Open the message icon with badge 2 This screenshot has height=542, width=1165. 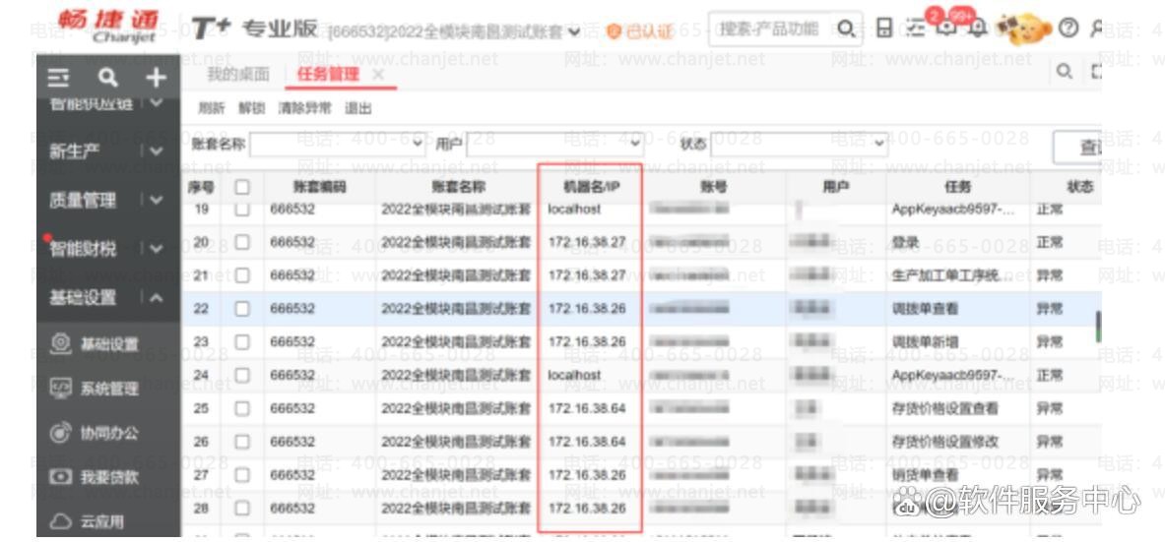point(945,27)
